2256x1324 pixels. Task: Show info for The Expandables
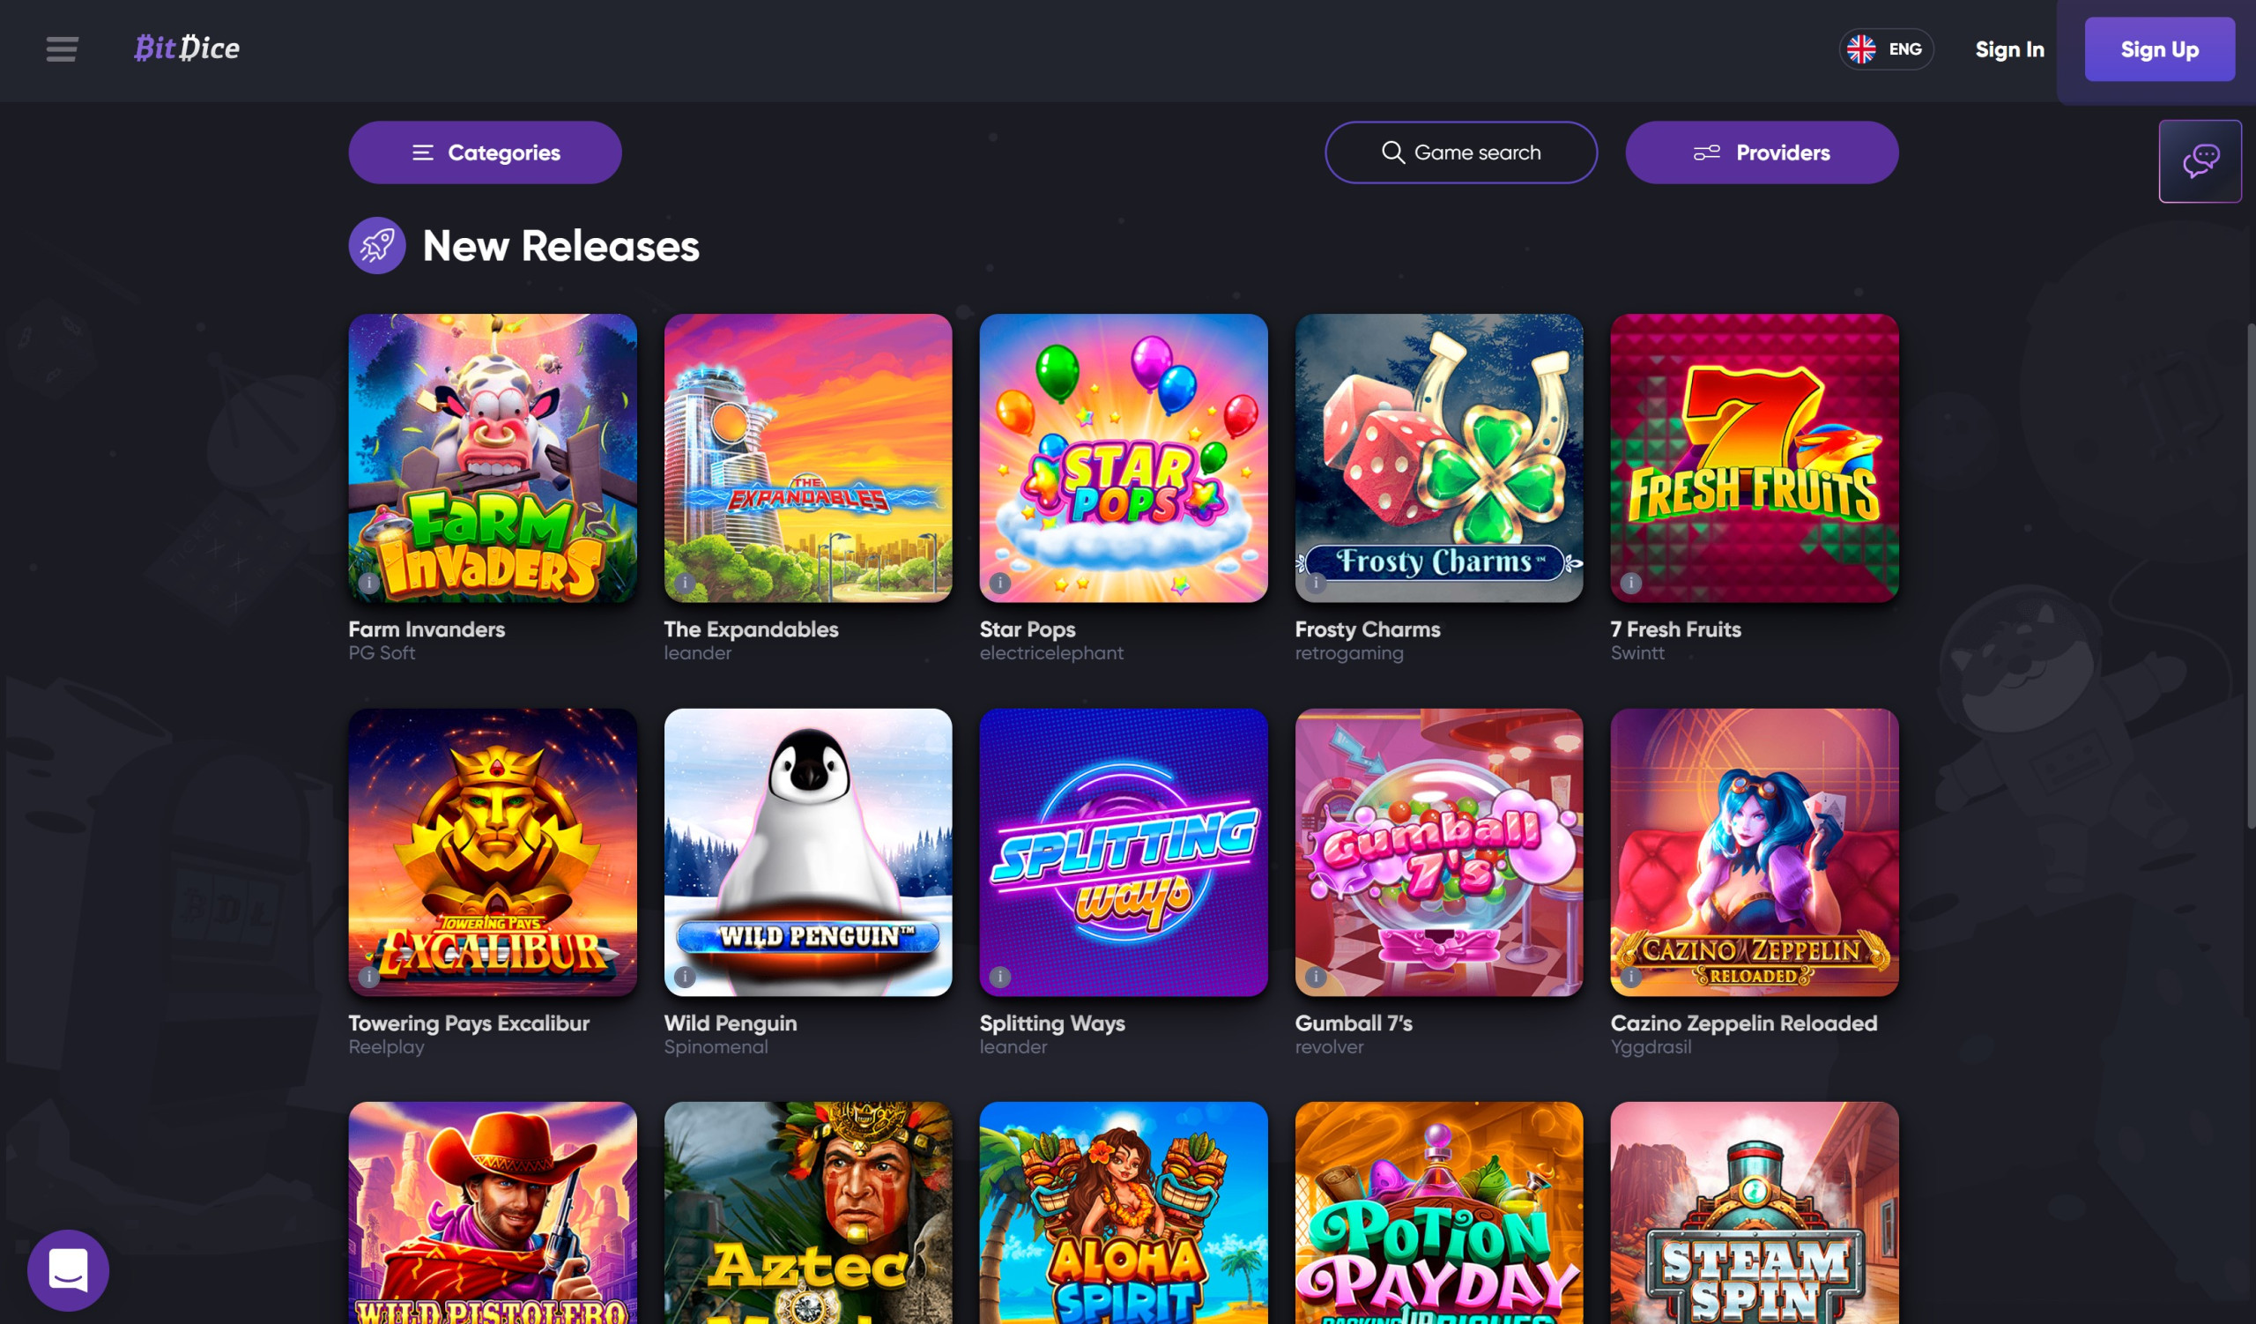(685, 583)
